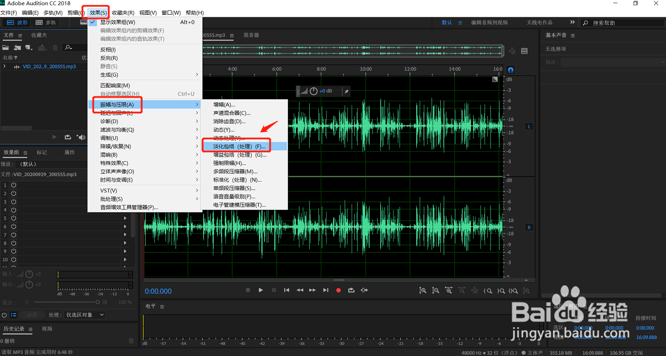Open the 仅选区对象 process dropdown

(x=85, y=315)
